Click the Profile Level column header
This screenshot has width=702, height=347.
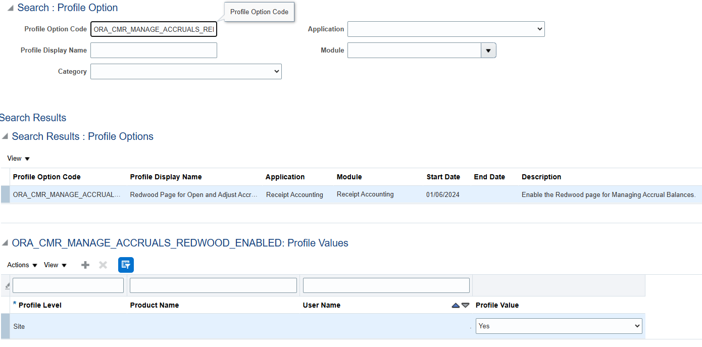click(40, 305)
